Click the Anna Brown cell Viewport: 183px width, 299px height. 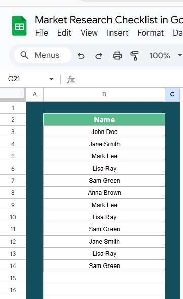[104, 193]
